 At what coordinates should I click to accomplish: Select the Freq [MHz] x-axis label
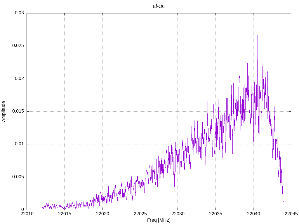[159, 220]
